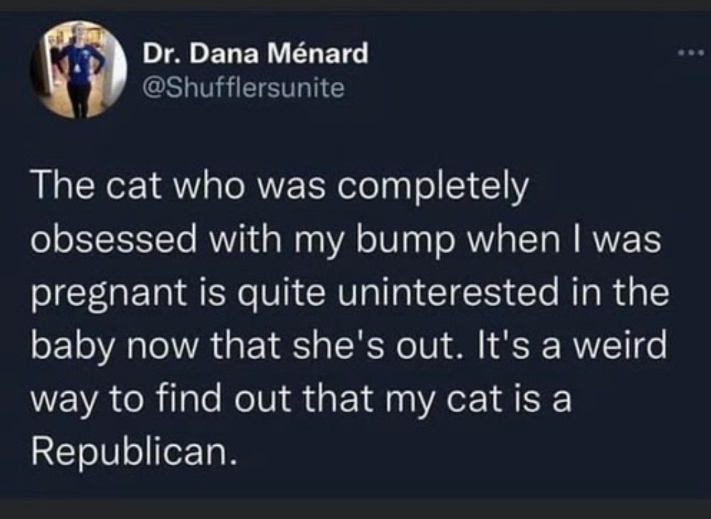Click the word "obsessed" in the tweet

coord(114,240)
